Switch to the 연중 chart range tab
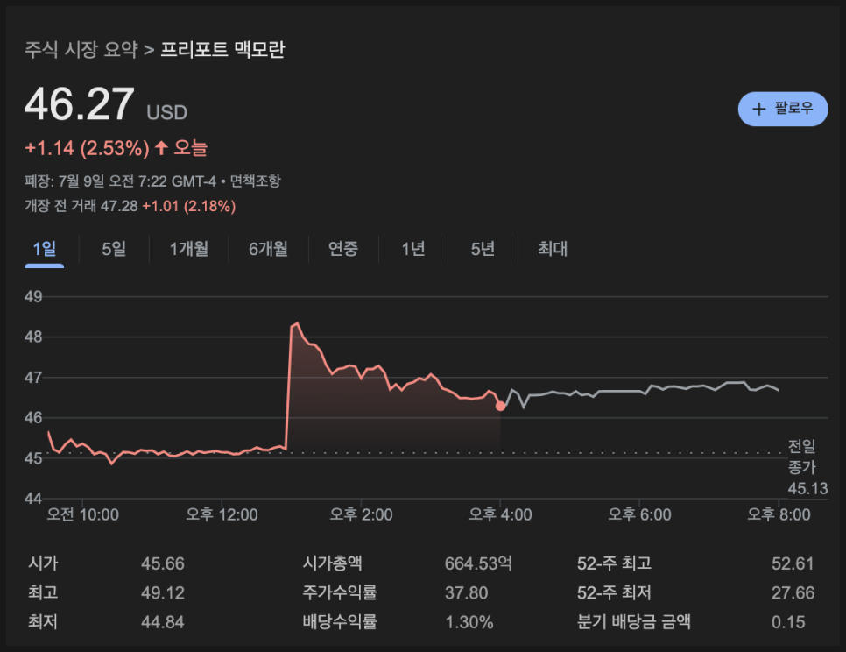Screen dimensions: 846x652 coord(343,250)
